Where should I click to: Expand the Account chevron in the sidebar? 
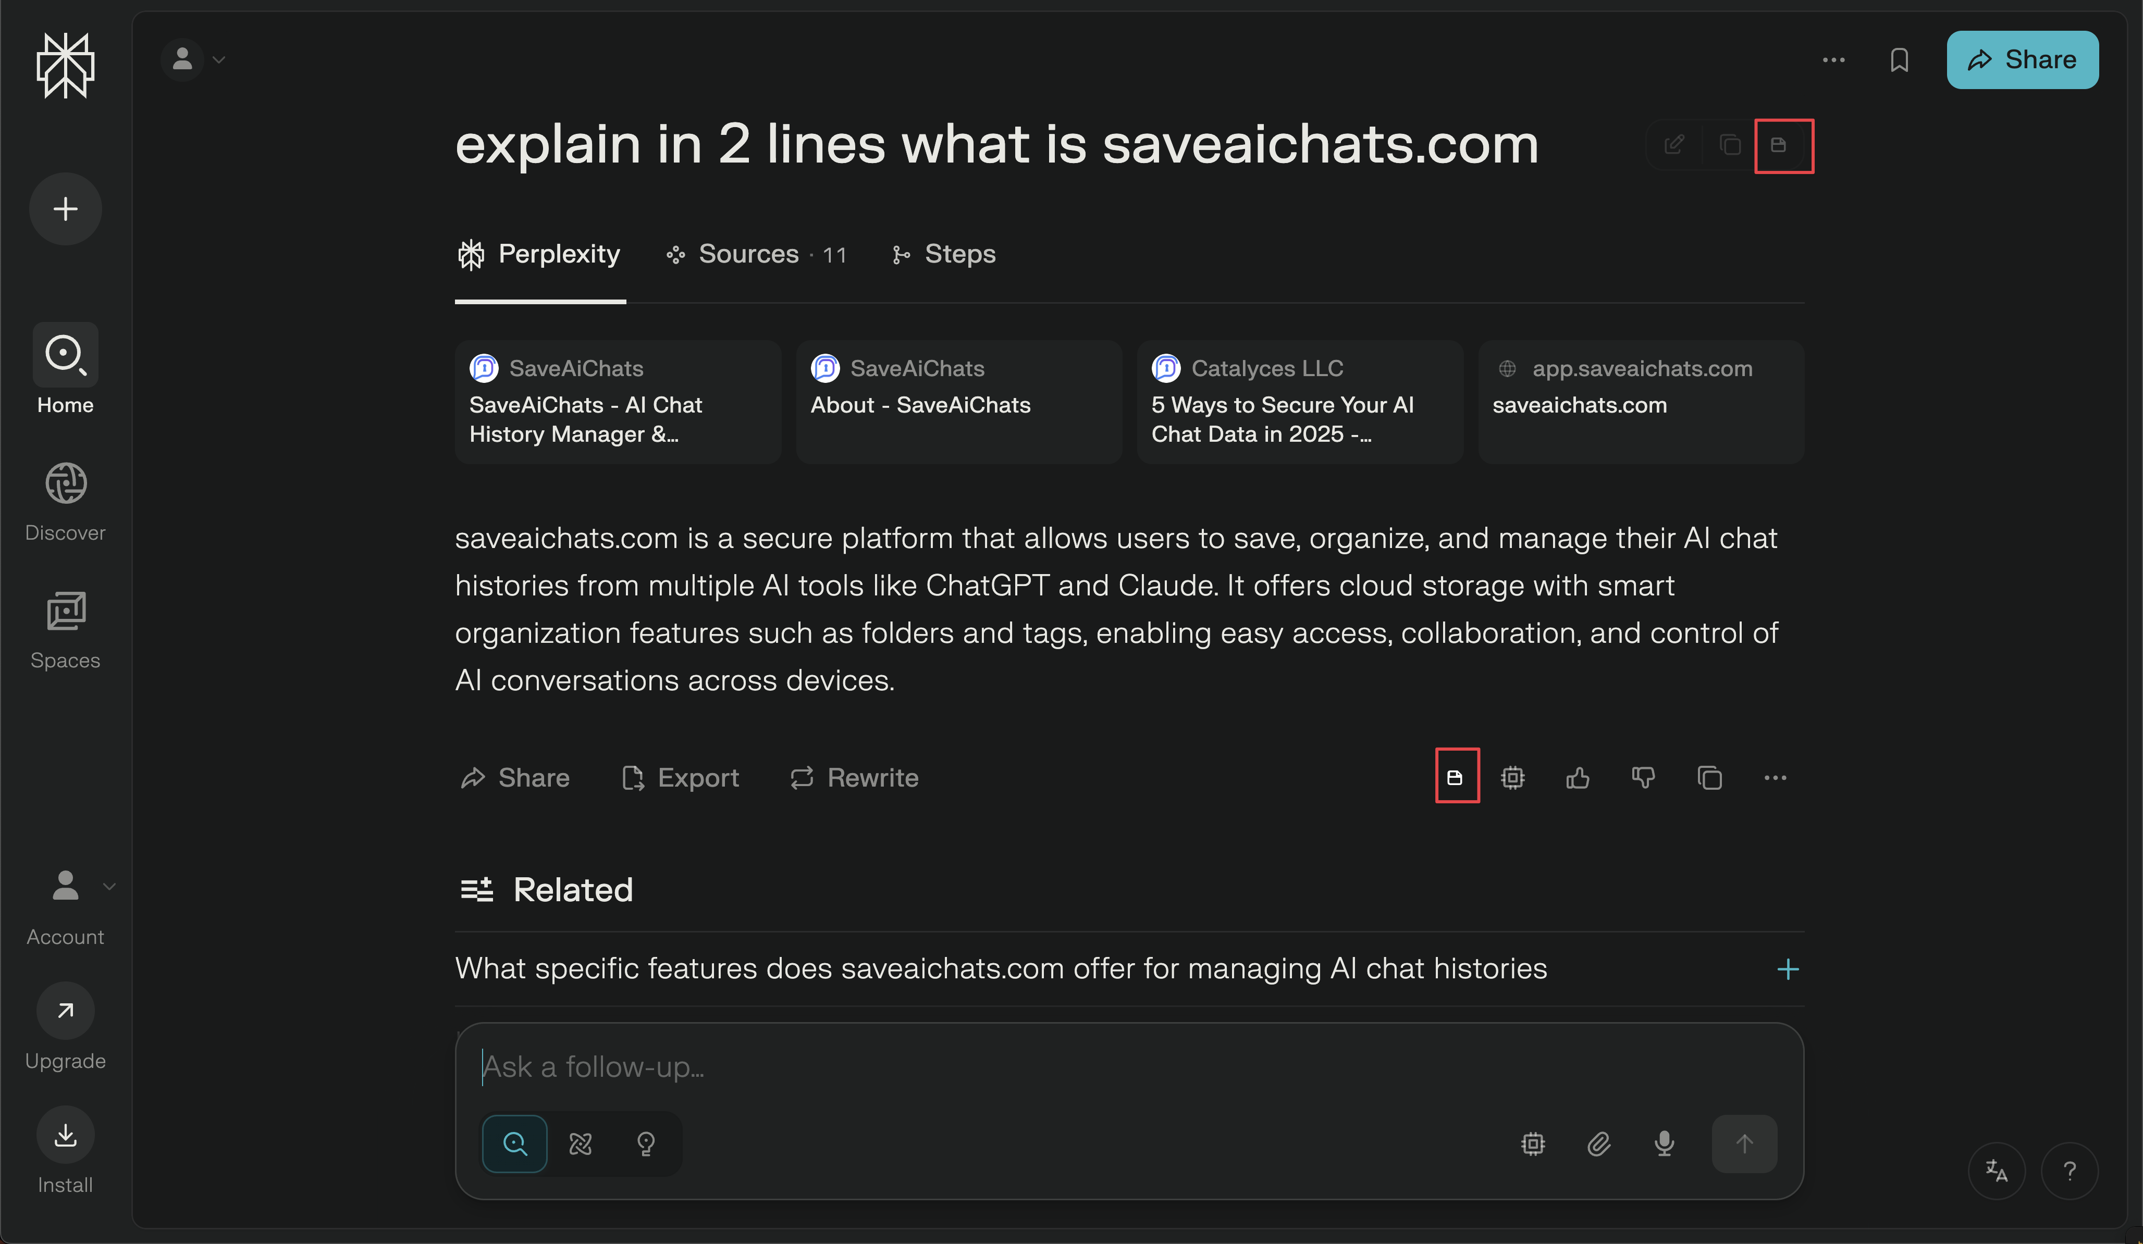tap(109, 886)
